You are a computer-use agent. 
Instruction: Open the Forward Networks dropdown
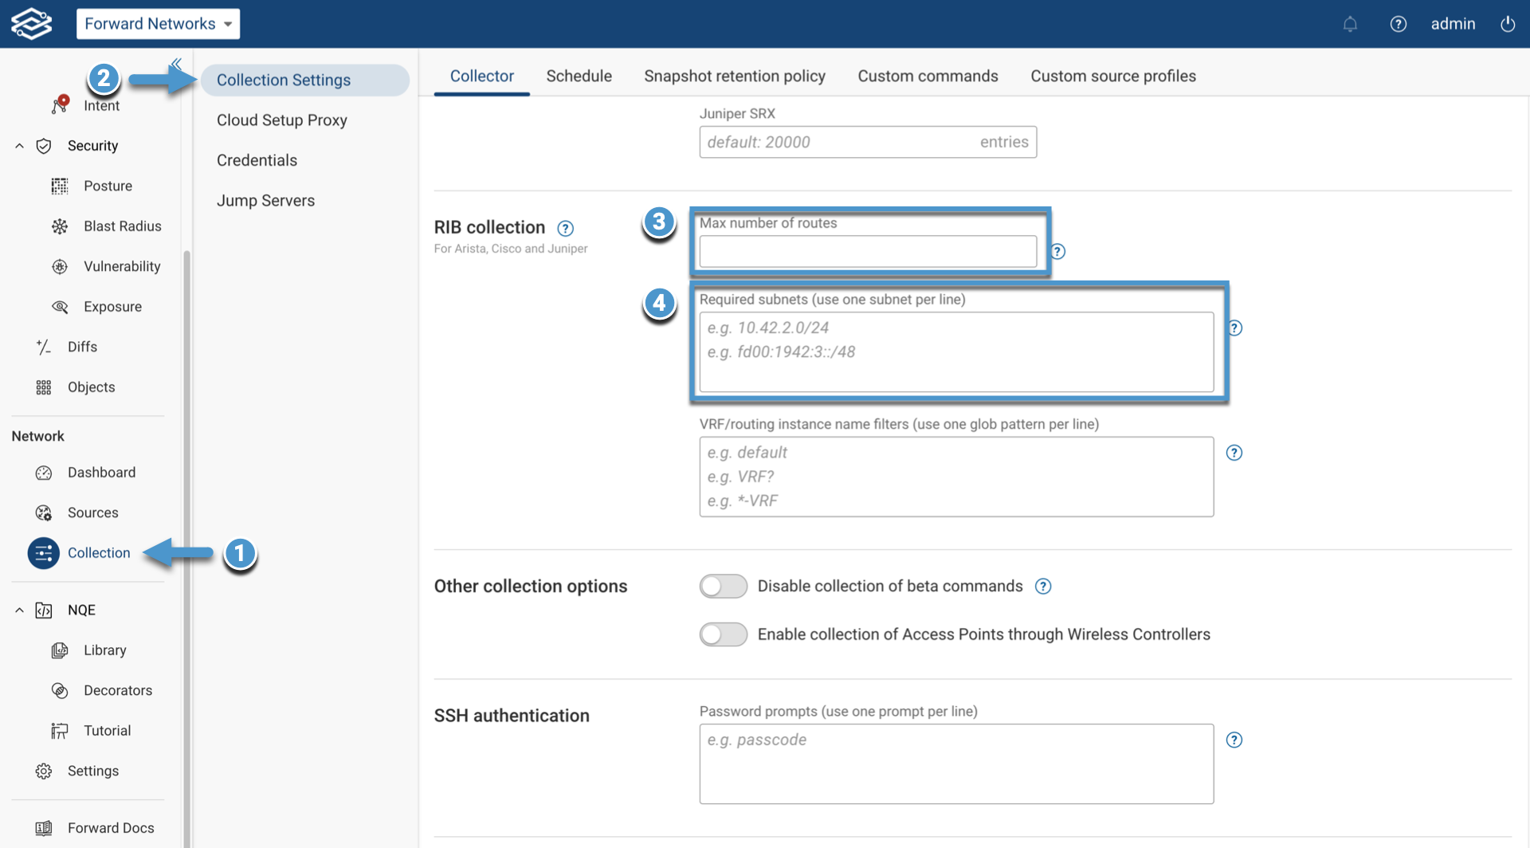pos(158,24)
